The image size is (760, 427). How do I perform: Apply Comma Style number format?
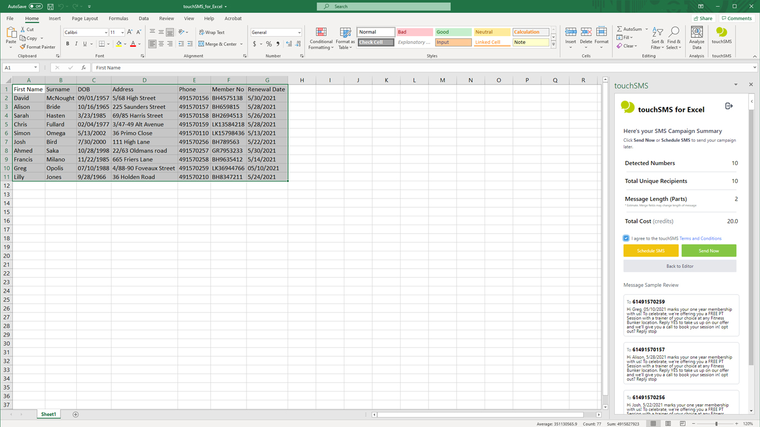click(278, 44)
